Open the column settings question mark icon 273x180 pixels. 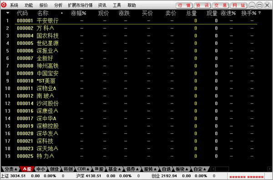pos(259,13)
